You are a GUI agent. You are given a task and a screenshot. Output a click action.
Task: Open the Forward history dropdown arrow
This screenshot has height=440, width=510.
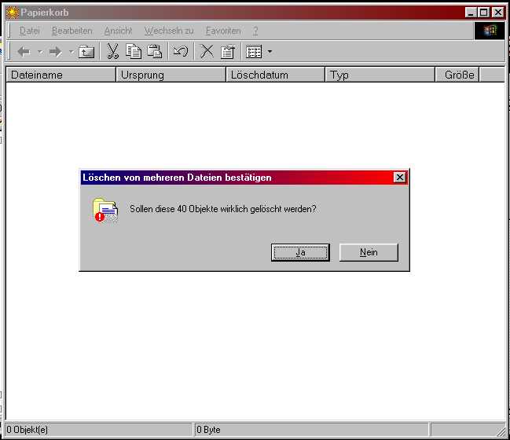[72, 52]
